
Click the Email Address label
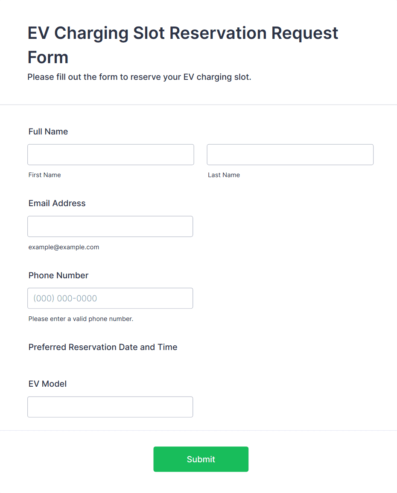pos(57,203)
